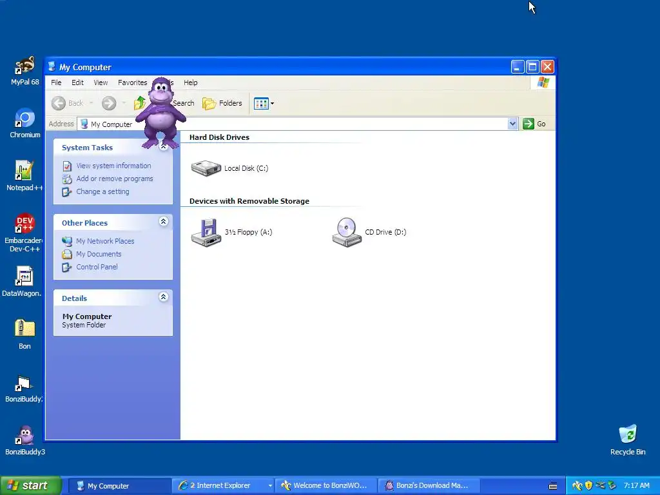Select the Local Disk (C:) drive
Viewport: 660px width, 495px height.
click(229, 168)
